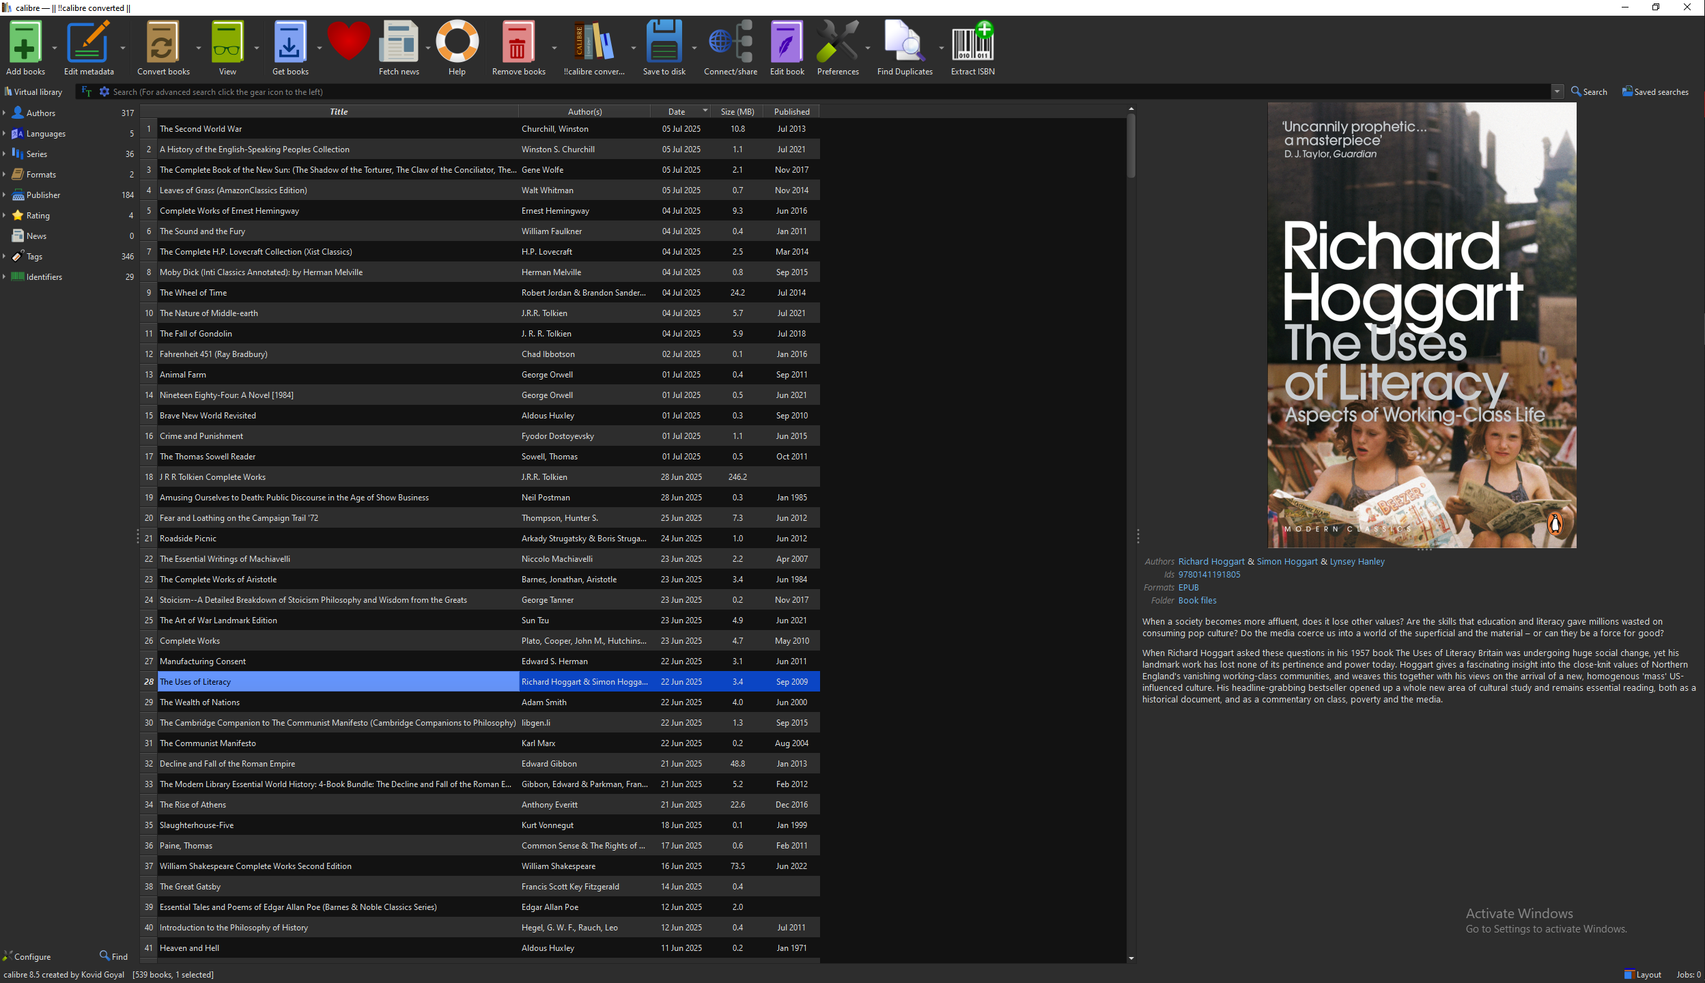1705x983 pixels.
Task: Sort by the Date column header
Action: 680,111
